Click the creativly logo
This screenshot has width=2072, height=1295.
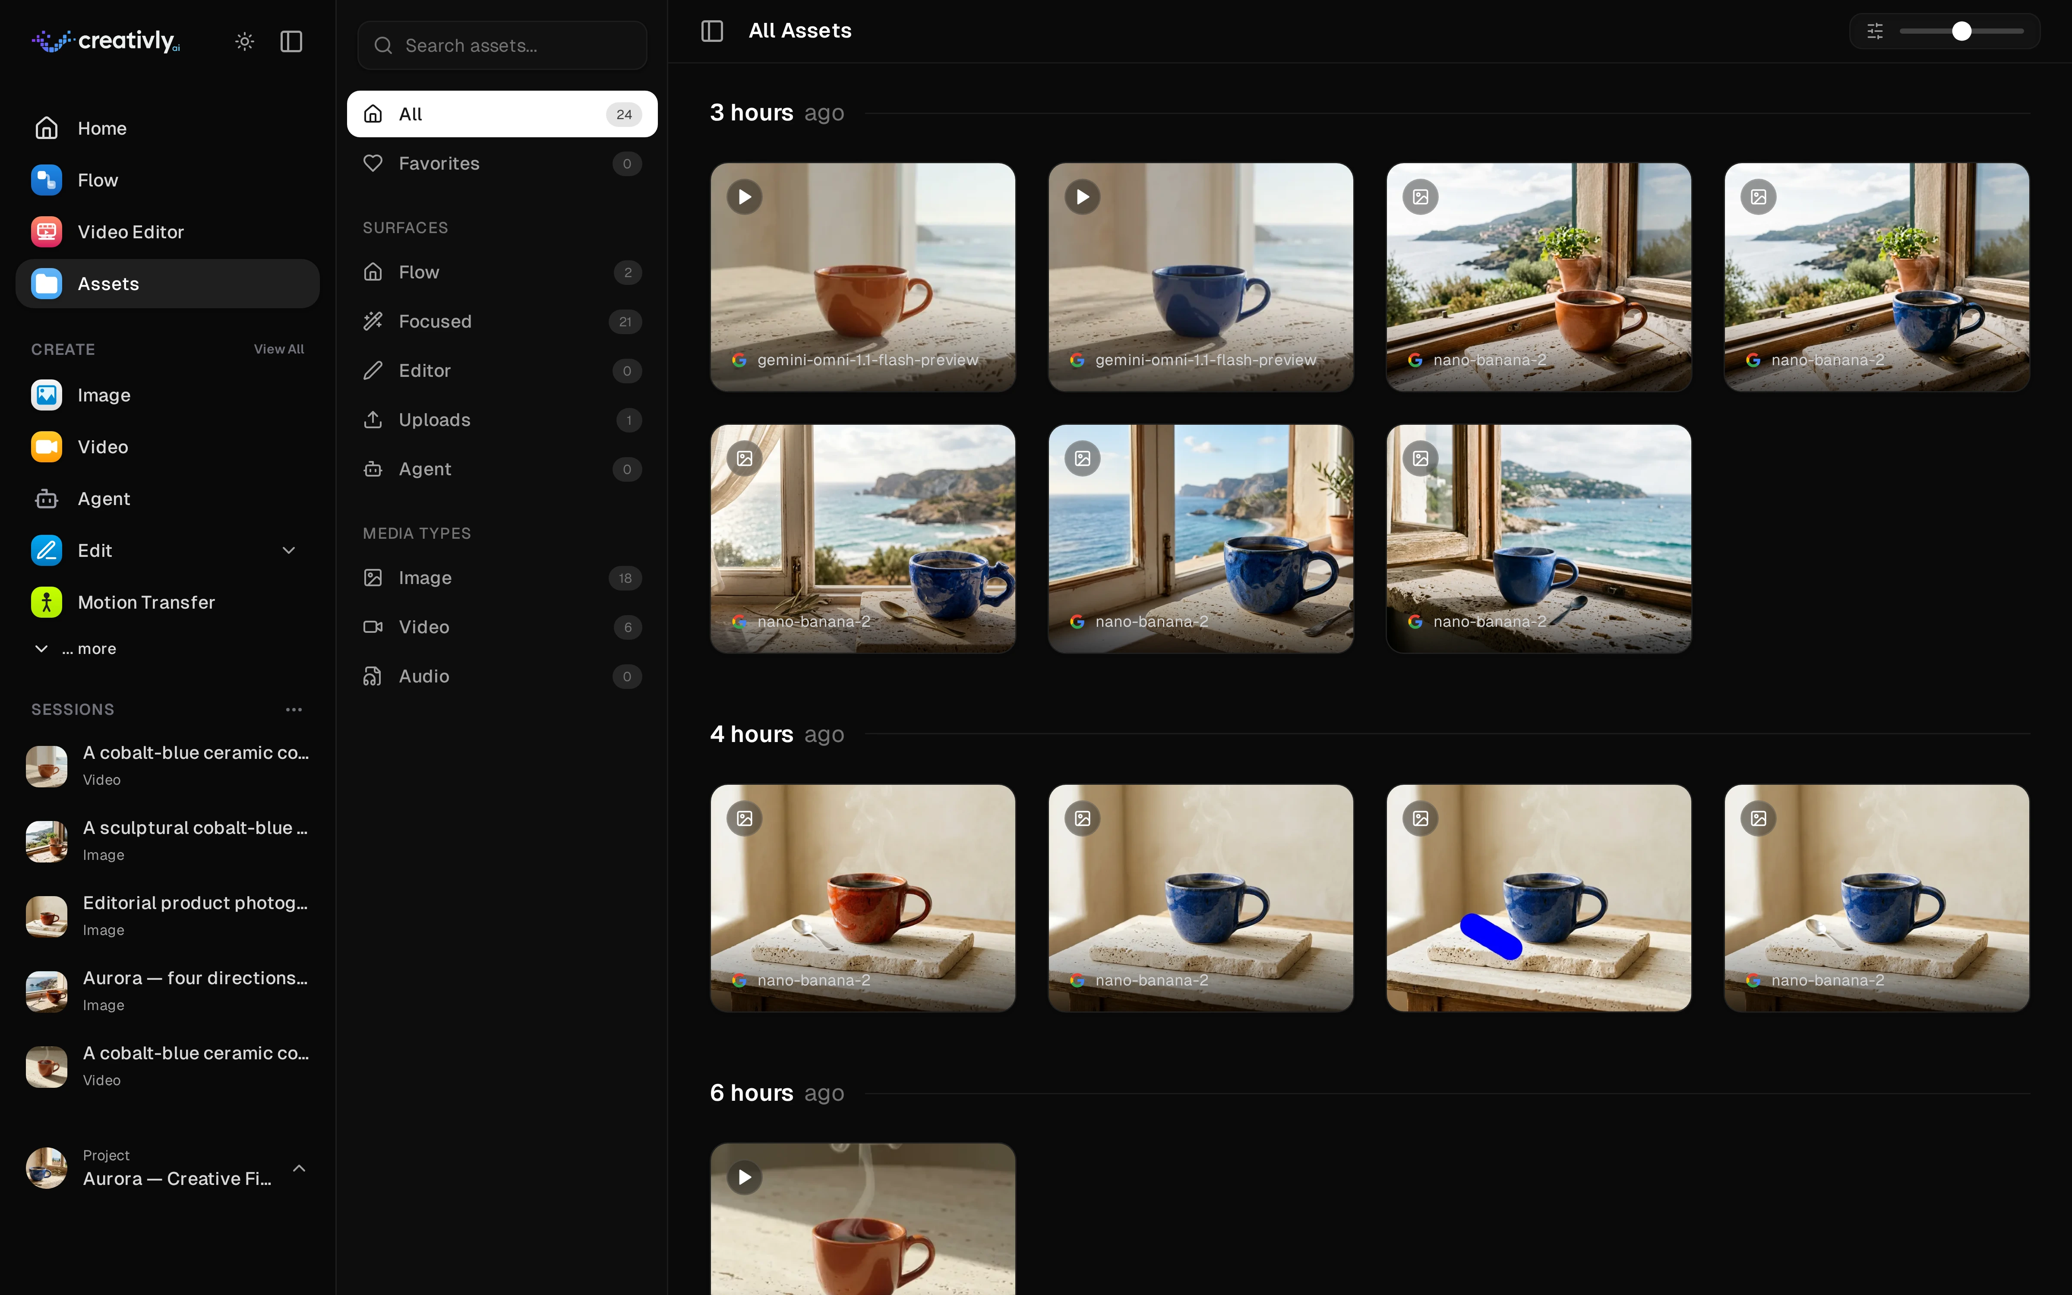click(106, 41)
